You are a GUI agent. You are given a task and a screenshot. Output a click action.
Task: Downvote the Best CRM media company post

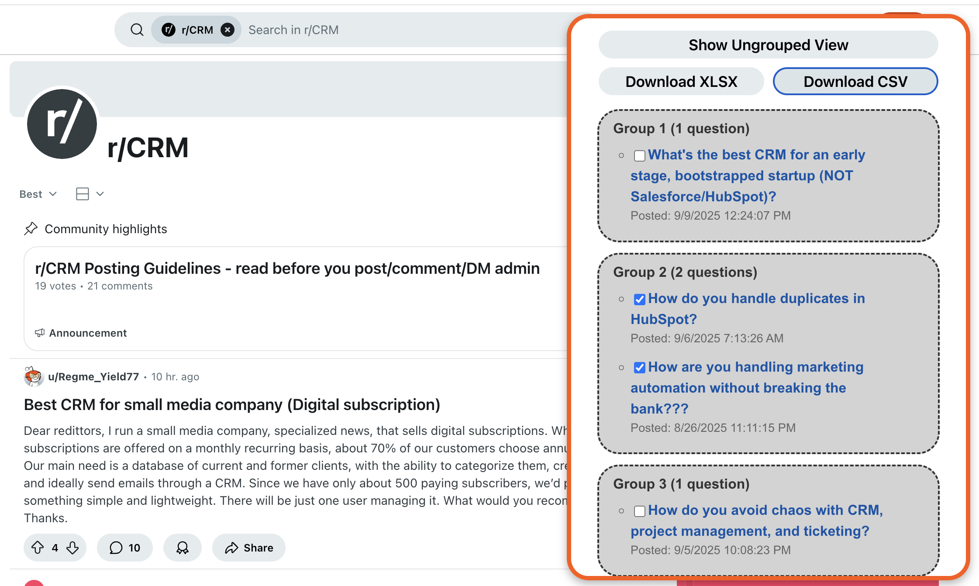[72, 548]
